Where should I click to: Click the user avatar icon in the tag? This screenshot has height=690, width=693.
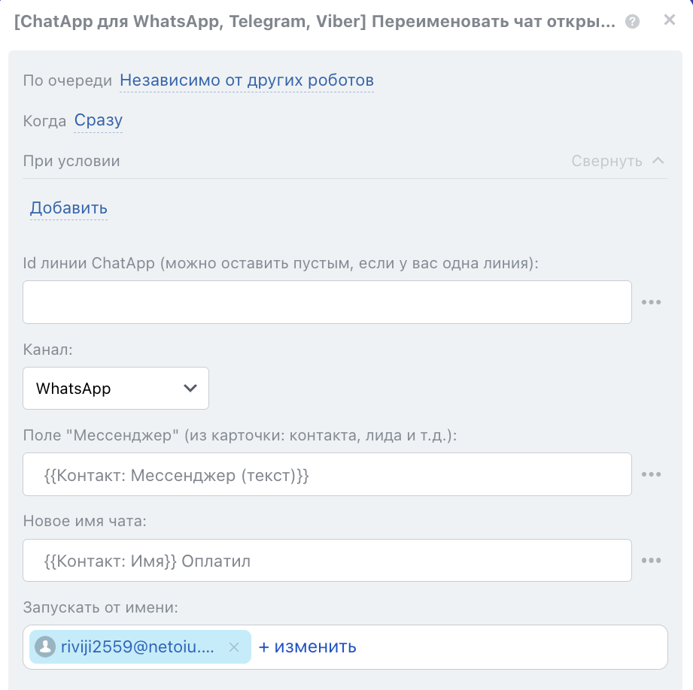click(x=45, y=646)
